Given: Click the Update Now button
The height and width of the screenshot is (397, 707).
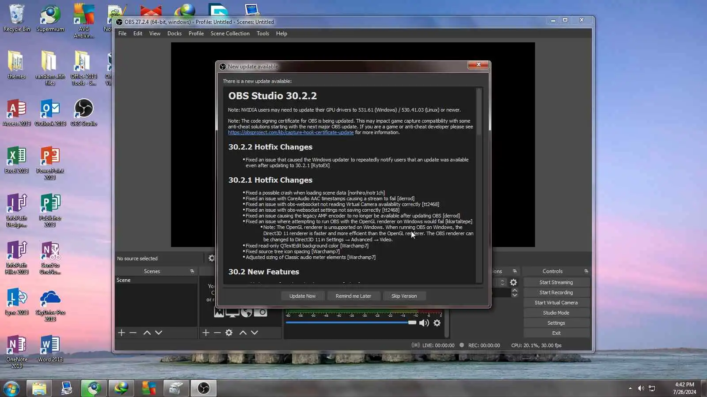Looking at the screenshot, I should pos(303,296).
